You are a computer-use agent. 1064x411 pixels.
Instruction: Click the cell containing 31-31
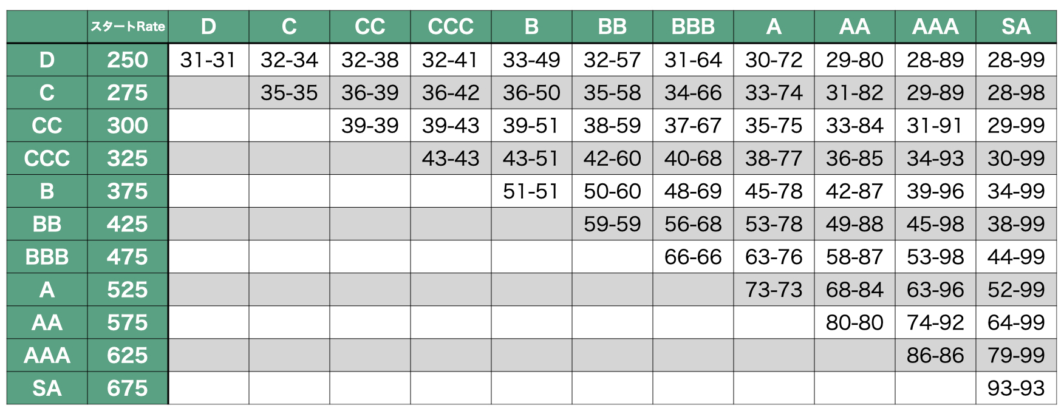tap(208, 60)
